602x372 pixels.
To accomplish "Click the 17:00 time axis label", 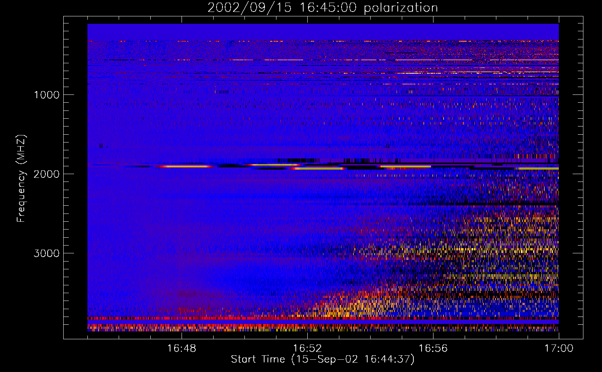I will pos(559,349).
